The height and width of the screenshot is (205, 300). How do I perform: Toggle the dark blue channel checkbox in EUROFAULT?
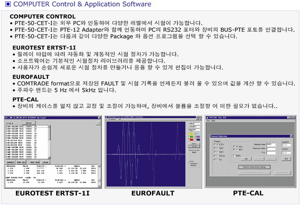[x=196, y=140]
